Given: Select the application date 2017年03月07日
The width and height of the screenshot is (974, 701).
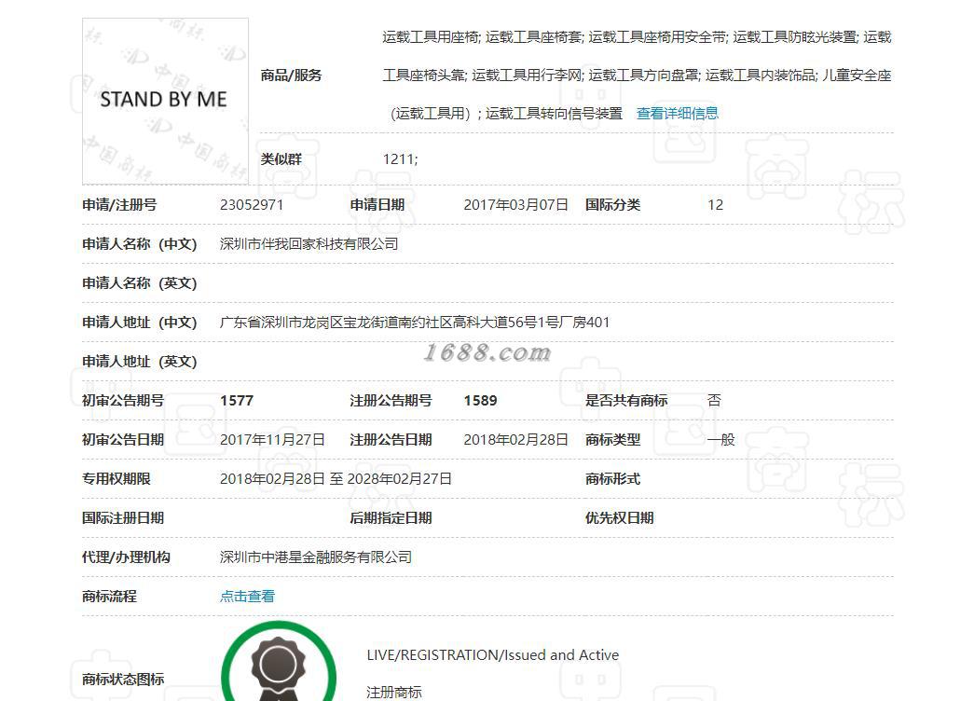Looking at the screenshot, I should tap(515, 205).
